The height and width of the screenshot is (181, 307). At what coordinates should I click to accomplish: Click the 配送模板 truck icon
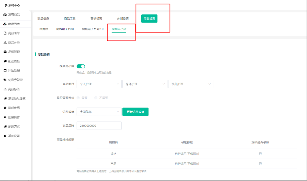5,61
